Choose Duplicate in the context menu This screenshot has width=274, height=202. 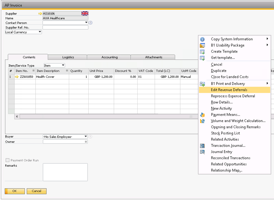pyautogui.click(x=219, y=71)
